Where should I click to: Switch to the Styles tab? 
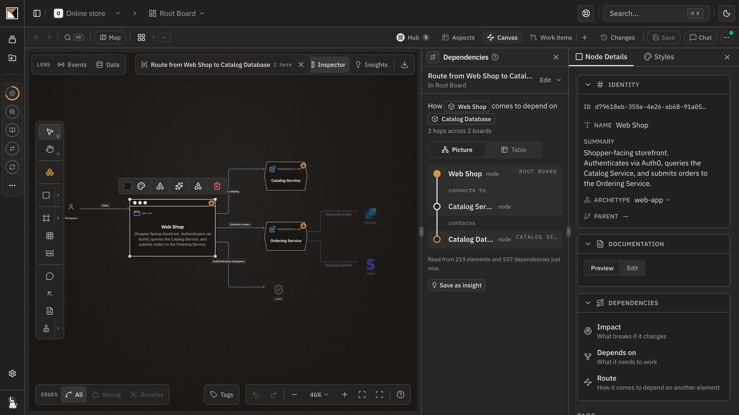[659, 57]
